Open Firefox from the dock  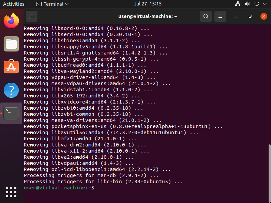[x=11, y=21]
